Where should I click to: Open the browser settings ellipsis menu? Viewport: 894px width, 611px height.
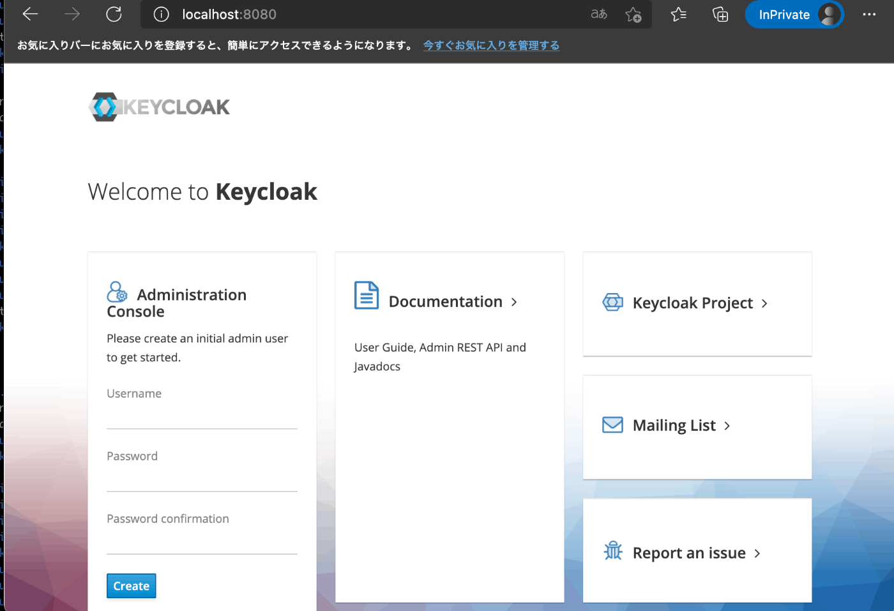coord(869,14)
